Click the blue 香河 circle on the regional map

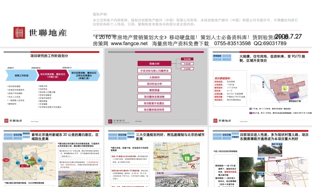point(41,169)
